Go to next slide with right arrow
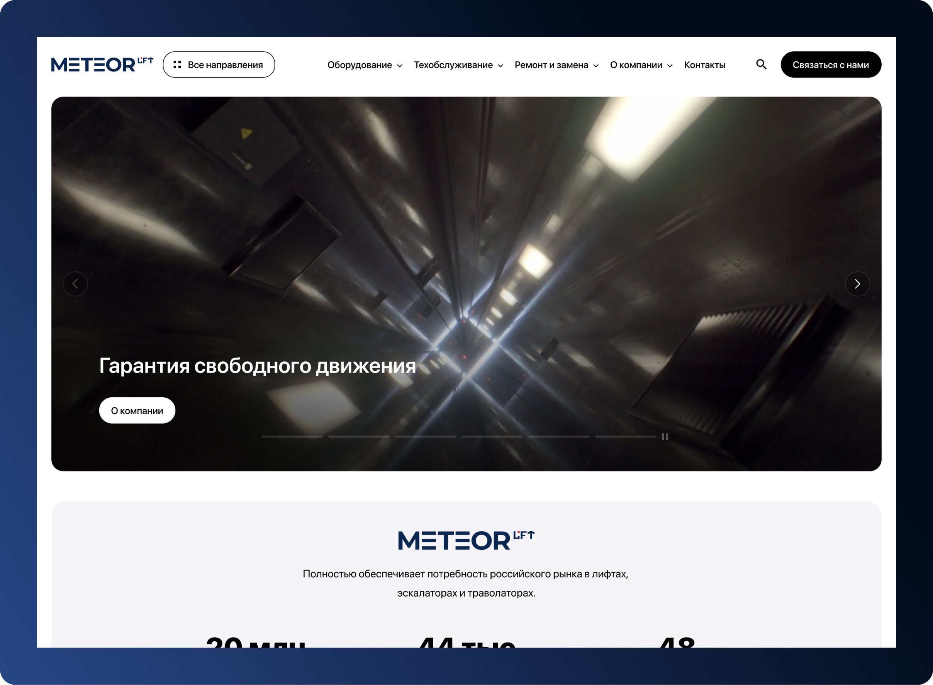This screenshot has width=933, height=685. point(857,284)
